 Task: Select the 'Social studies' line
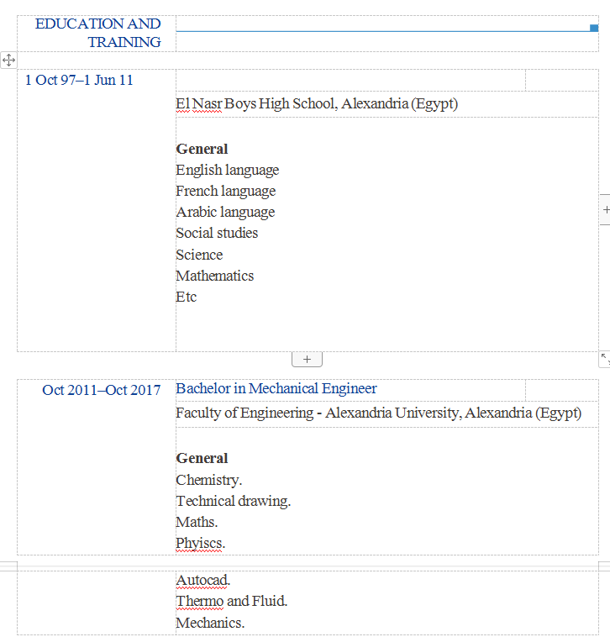[217, 234]
